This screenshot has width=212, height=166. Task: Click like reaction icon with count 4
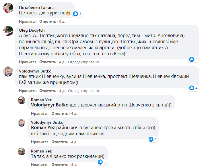[192, 88]
